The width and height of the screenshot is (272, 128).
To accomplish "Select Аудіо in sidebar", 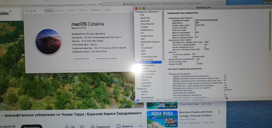I will [x=143, y=54].
